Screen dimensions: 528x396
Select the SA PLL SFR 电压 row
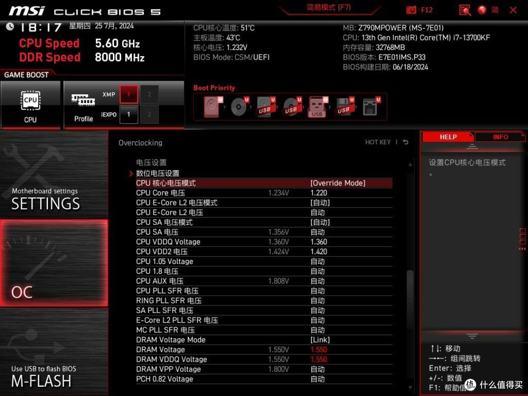264,310
